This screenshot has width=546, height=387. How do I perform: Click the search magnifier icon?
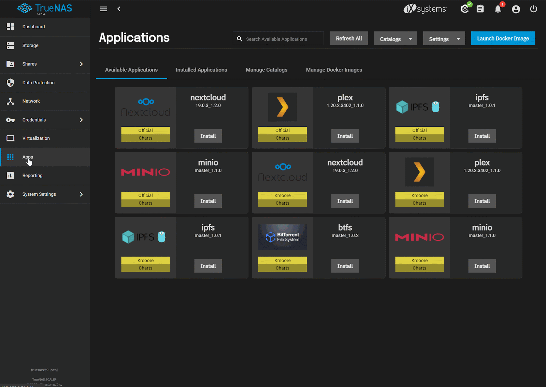click(x=240, y=39)
